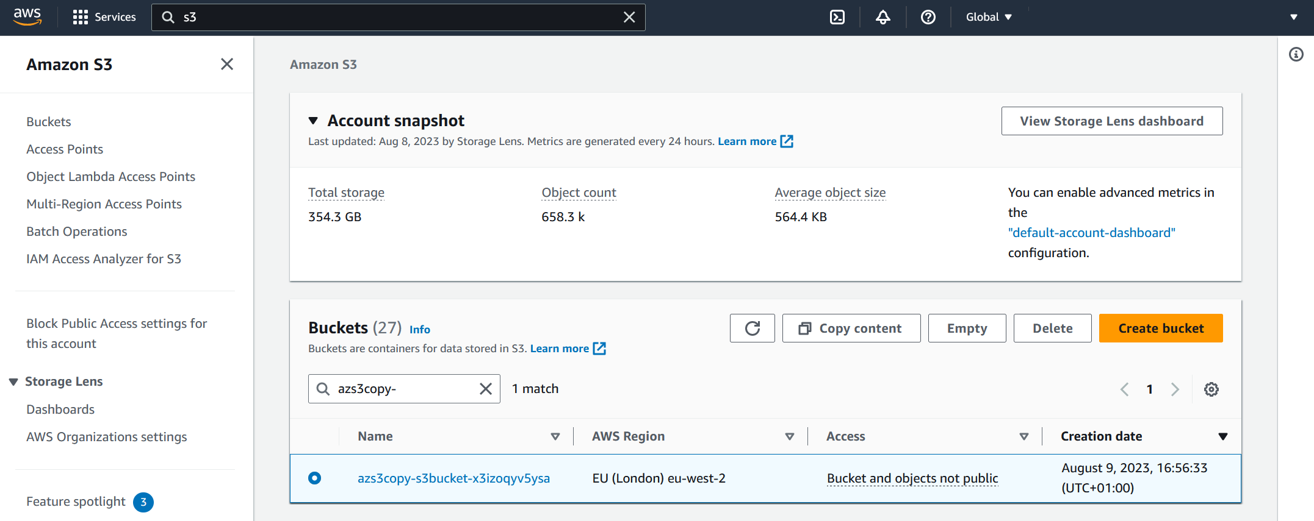Click View Storage Lens dashboard button
Screen dimensions: 1314x521
1112,121
